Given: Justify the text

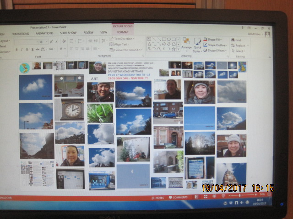Looking at the screenshot, I should [x=87, y=49].
